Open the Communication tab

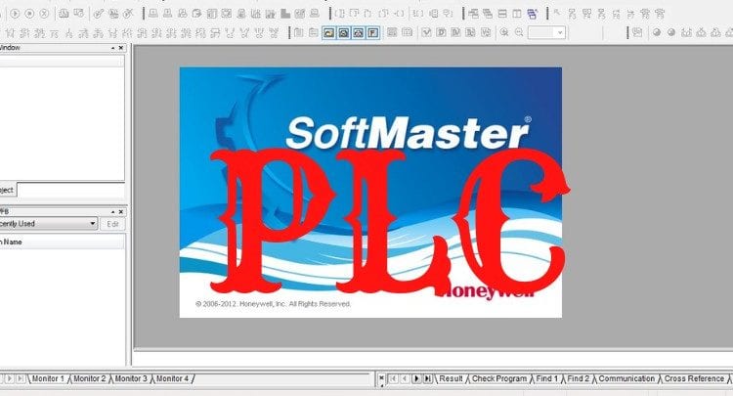click(x=626, y=378)
